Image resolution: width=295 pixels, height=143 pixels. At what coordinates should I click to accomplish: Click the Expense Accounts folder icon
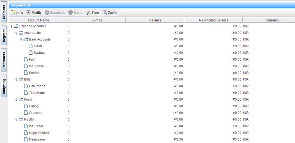point(16,26)
